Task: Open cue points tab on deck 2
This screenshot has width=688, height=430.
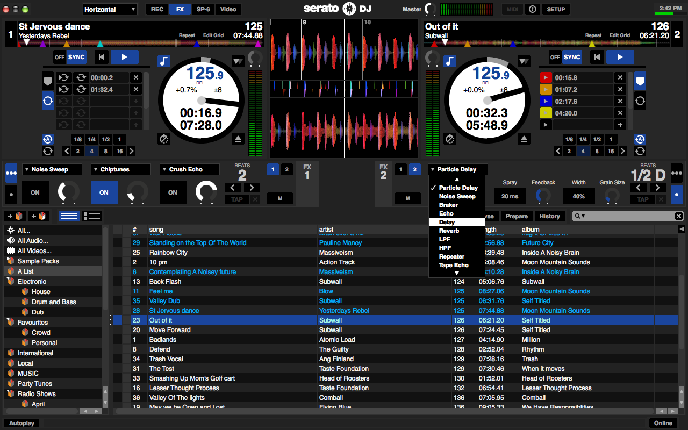Action: 640,81
